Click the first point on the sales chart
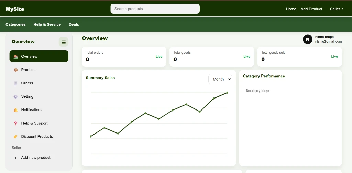This screenshot has width=352, height=173. 91,136
